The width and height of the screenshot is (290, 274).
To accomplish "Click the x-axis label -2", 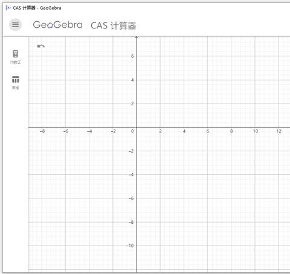I will click(x=114, y=131).
